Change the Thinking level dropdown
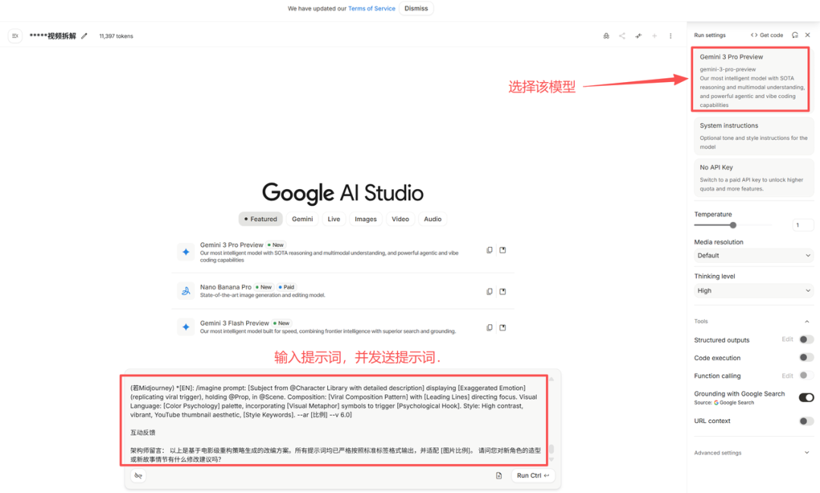 click(753, 291)
